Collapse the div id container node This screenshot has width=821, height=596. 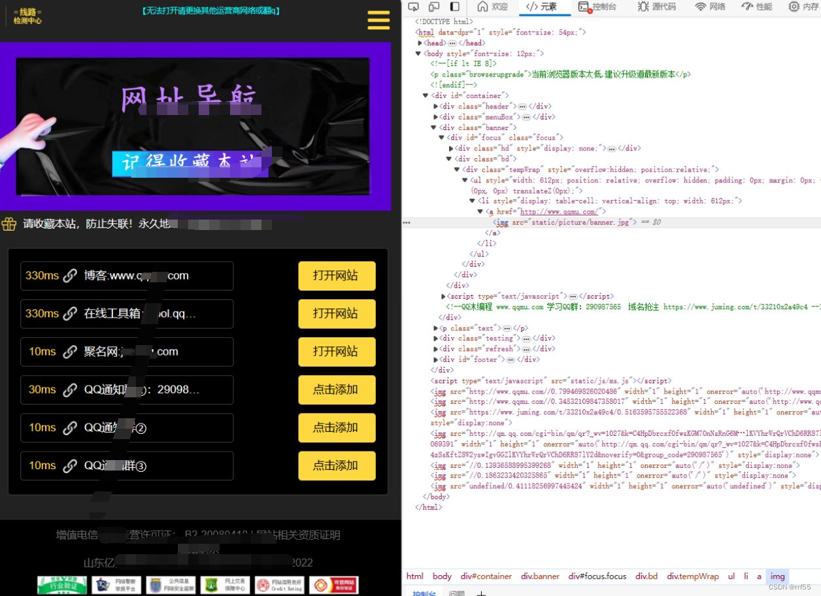[x=426, y=96]
